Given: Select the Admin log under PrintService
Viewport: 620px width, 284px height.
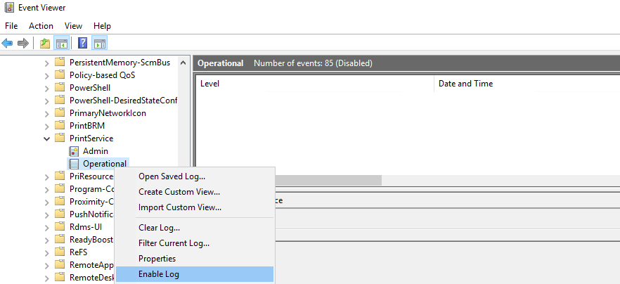Looking at the screenshot, I should pos(95,151).
